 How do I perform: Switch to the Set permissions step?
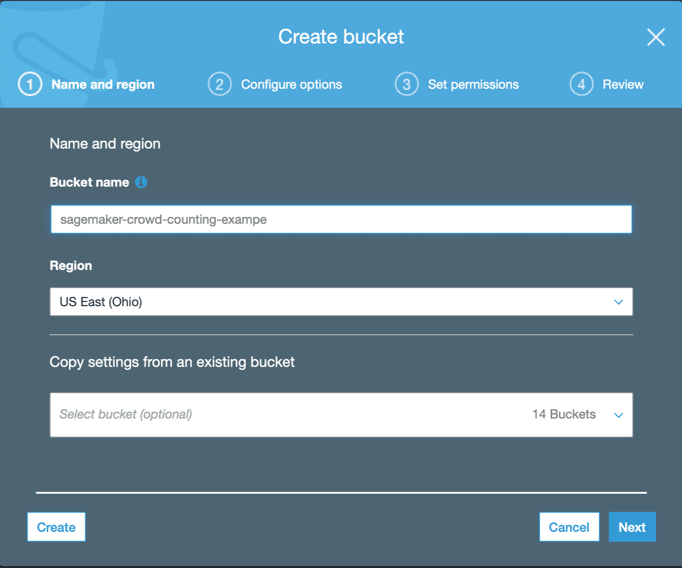(473, 85)
